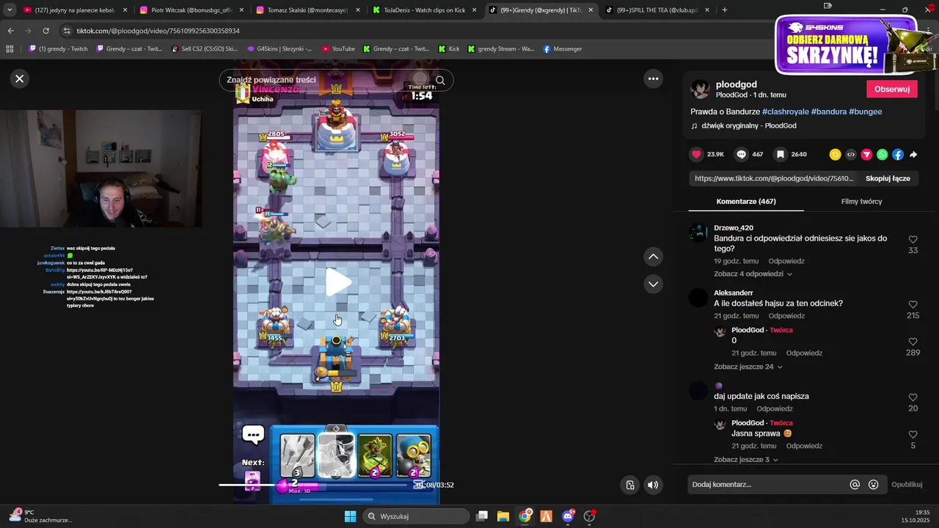The height and width of the screenshot is (528, 939).
Task: Click the embed code icon
Action: (x=851, y=154)
